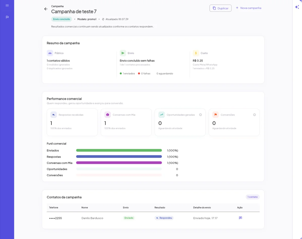Viewport: 302px width, 239px height.
Task: Open the sparkle AI assistant icon
Action: (297, 7)
